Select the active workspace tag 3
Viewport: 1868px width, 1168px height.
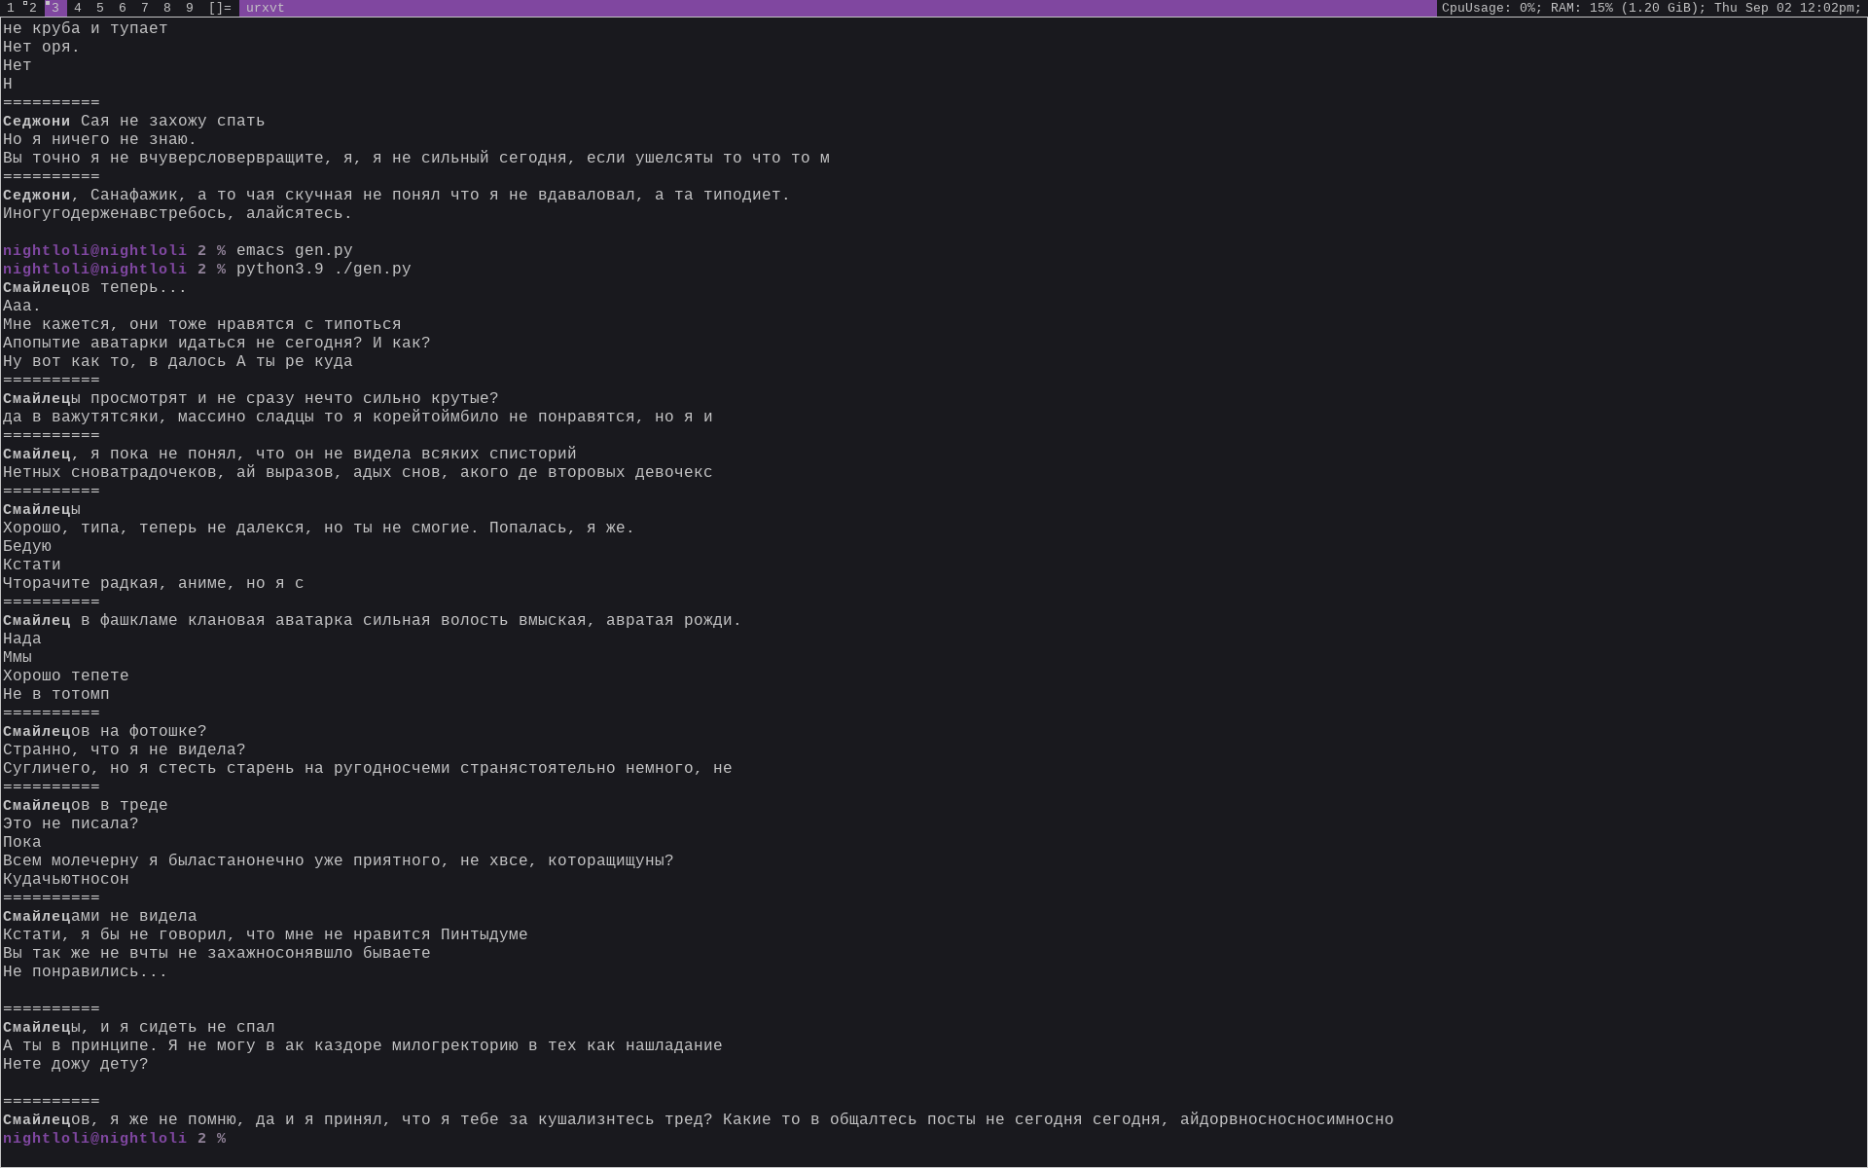55,8
